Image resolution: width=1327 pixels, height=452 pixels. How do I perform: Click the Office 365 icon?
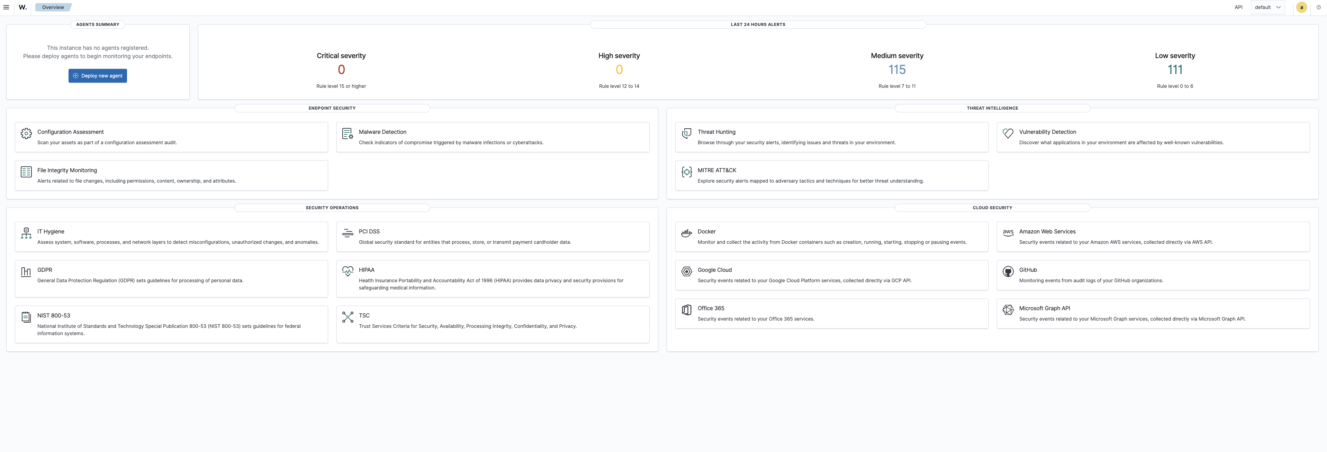(687, 310)
